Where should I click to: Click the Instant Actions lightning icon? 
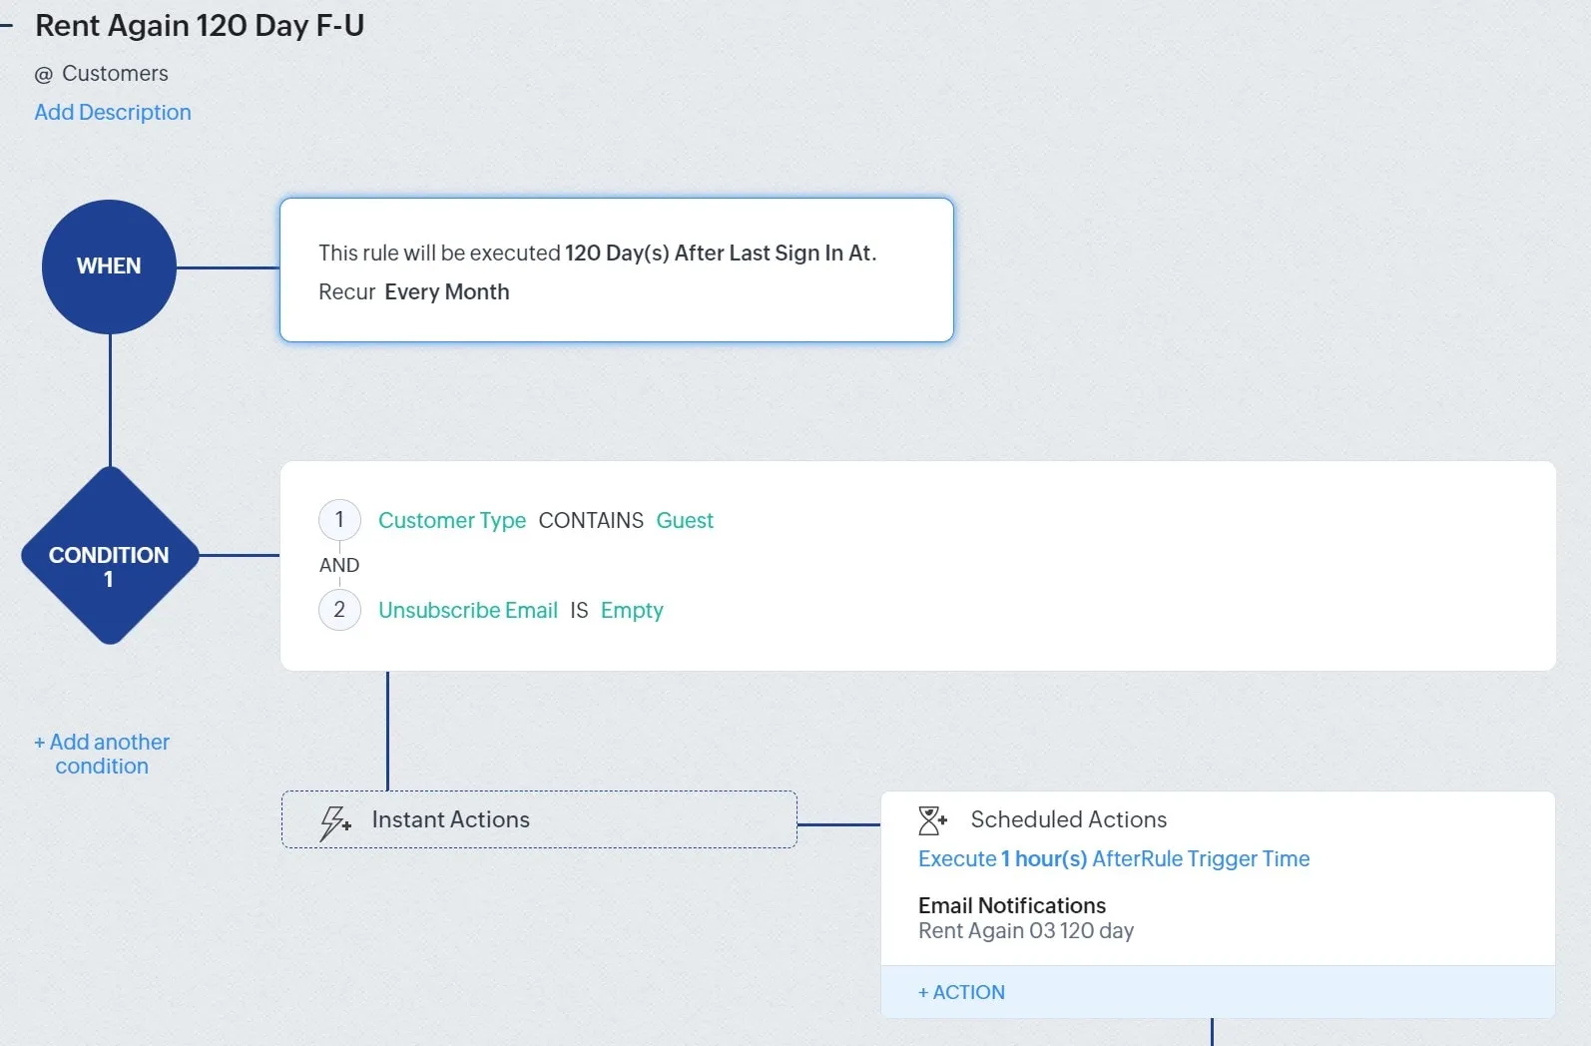(334, 822)
